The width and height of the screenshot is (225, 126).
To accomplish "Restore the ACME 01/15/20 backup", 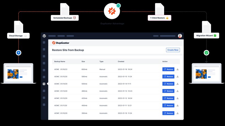I will 168,77.
